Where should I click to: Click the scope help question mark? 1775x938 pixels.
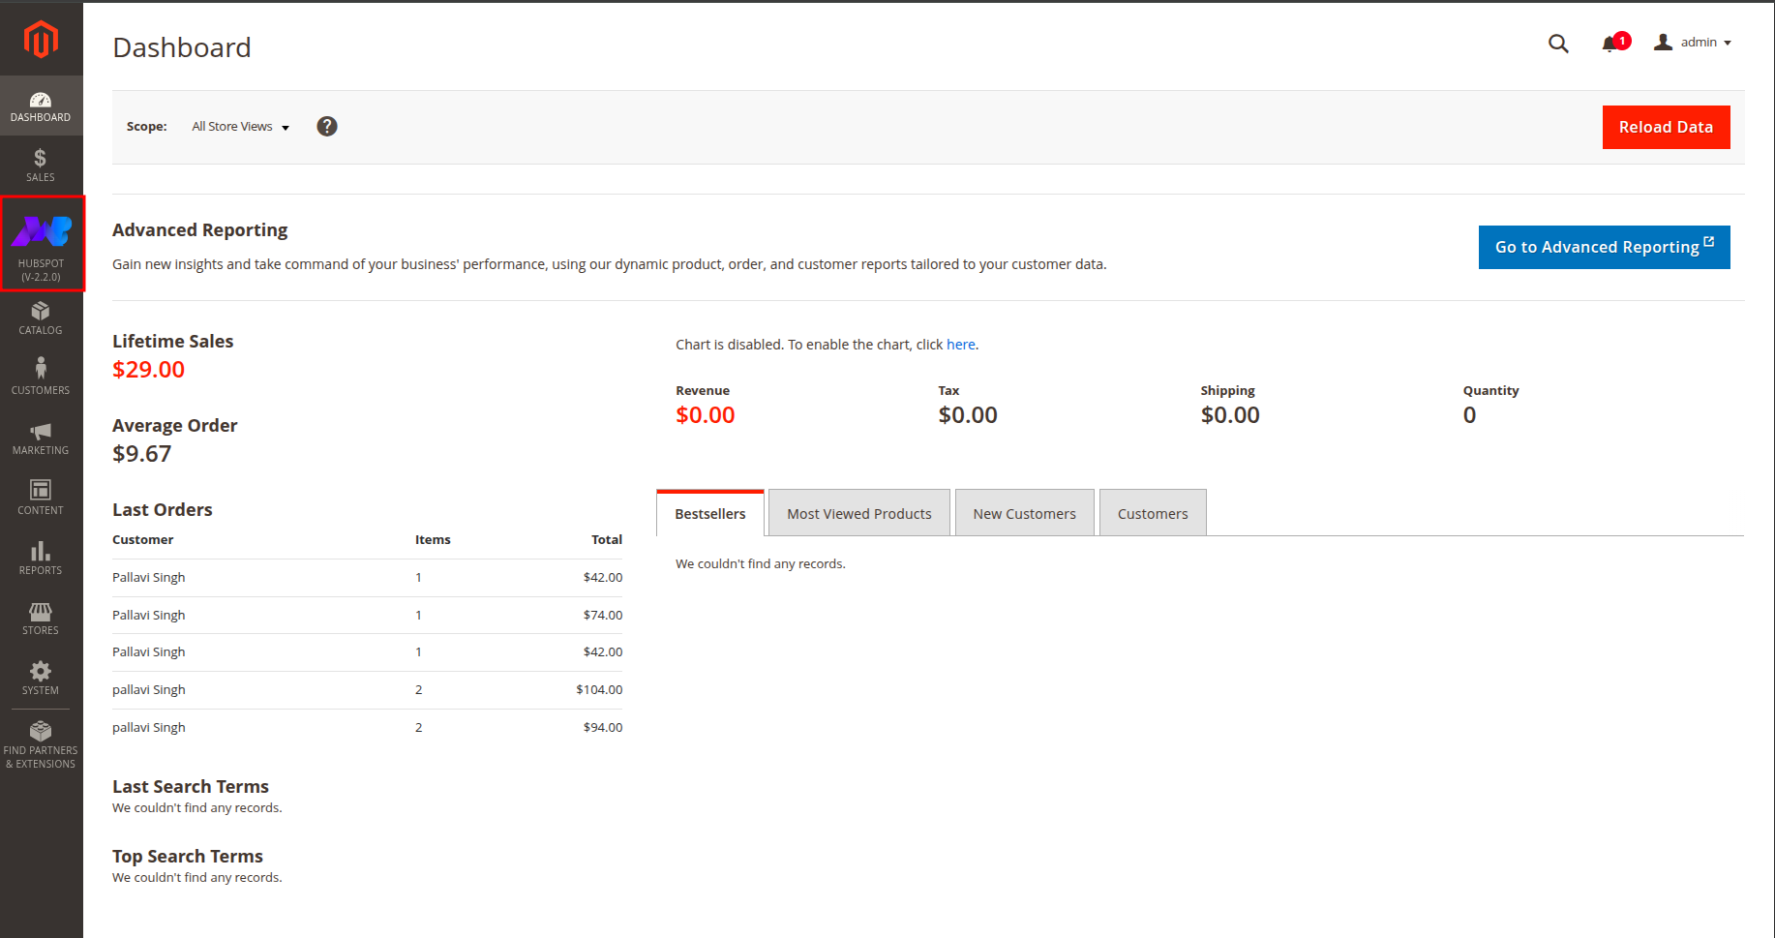[327, 127]
